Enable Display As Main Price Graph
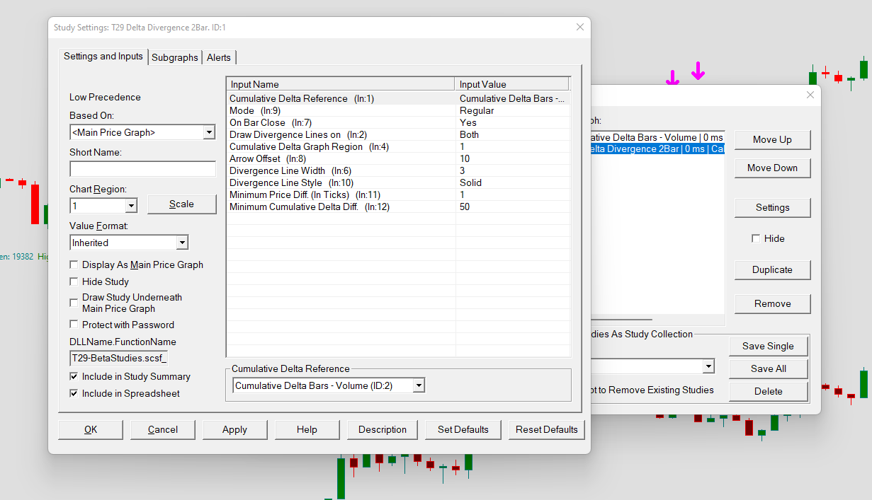Viewport: 872px width, 500px height. [x=74, y=265]
